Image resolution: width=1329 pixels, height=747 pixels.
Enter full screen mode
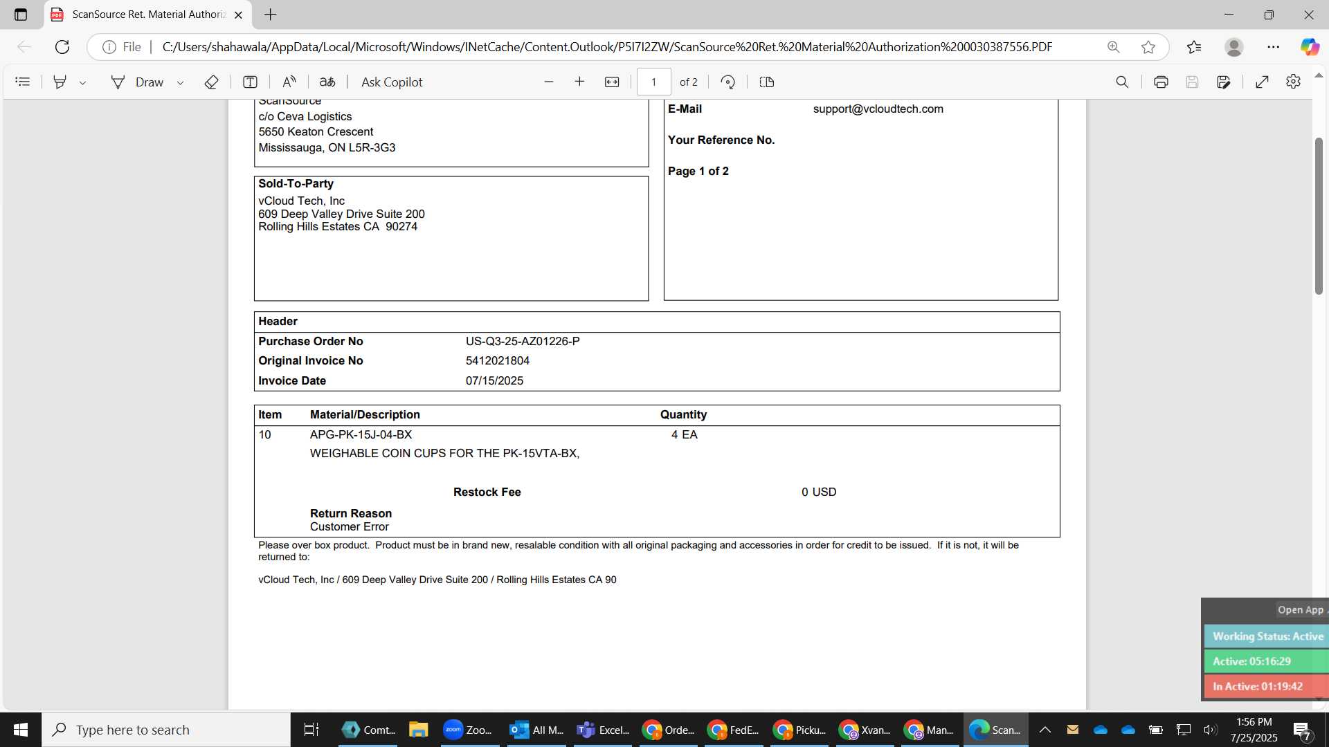(1262, 82)
